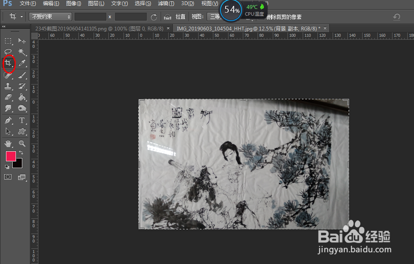
Task: Click the rotate crop box orientation icon
Action: (153, 17)
